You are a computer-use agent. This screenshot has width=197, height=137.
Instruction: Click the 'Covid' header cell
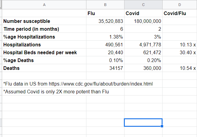coord(143,13)
